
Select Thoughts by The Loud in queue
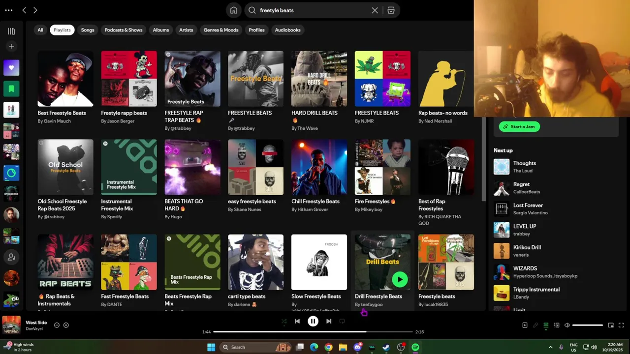point(556,167)
